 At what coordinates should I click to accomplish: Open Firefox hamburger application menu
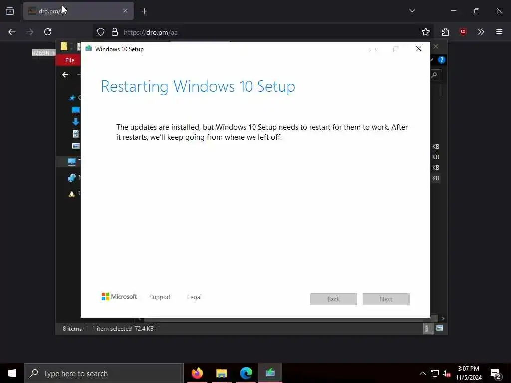(x=499, y=32)
